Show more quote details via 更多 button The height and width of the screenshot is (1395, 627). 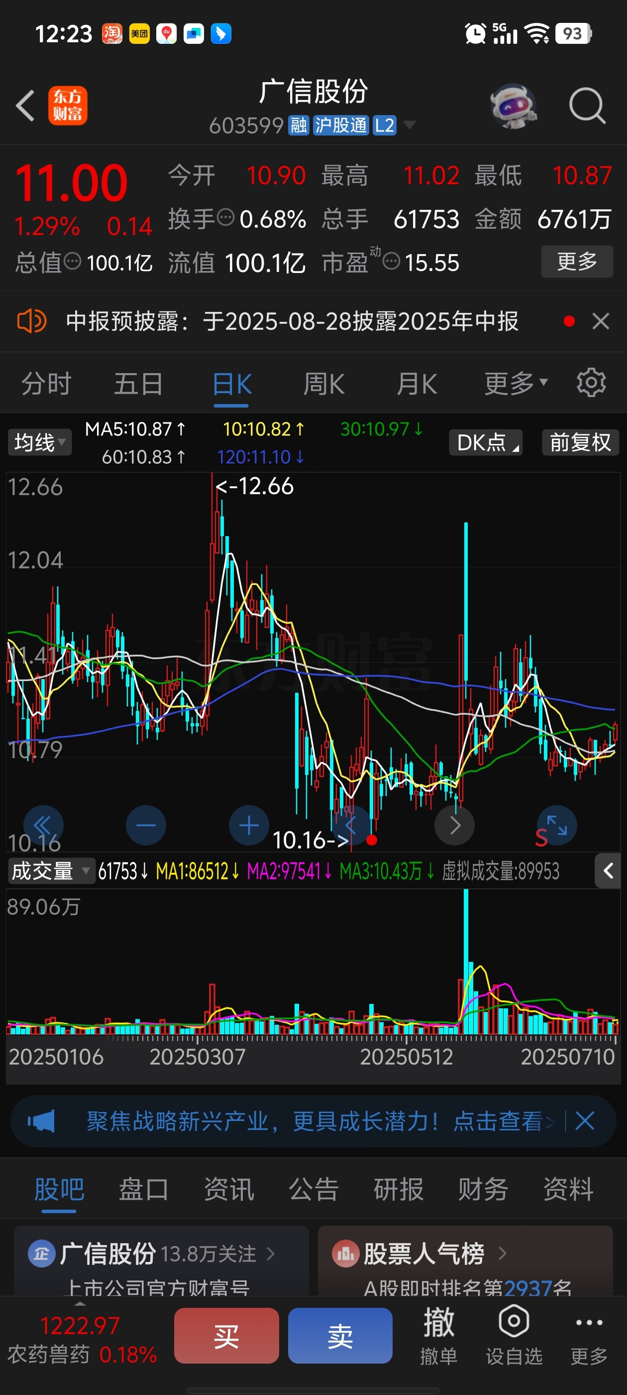tap(577, 262)
